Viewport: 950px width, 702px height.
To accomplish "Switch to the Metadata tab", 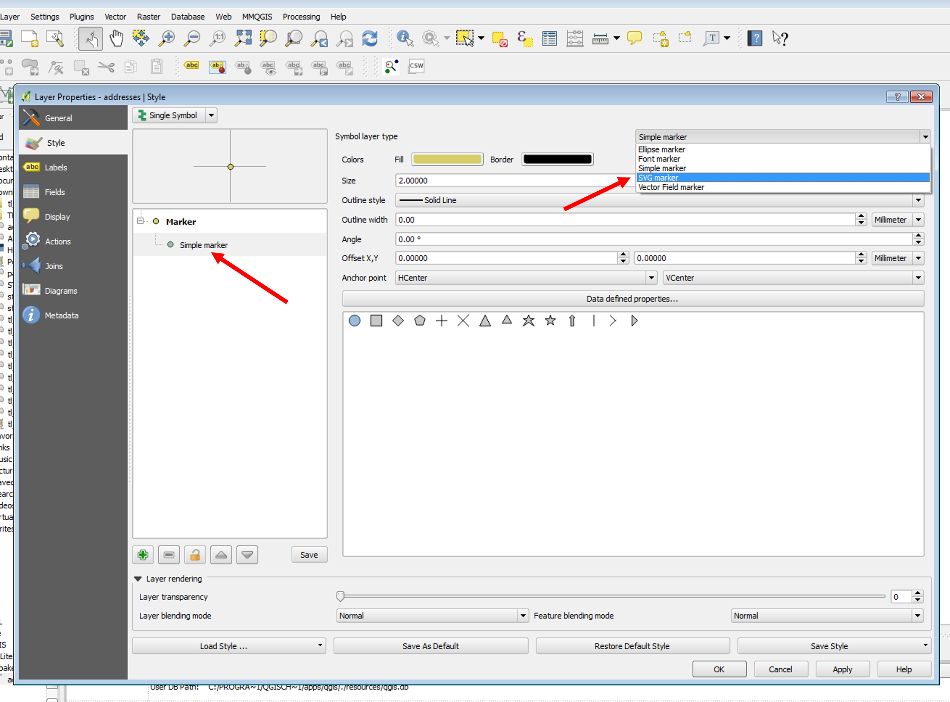I will pos(73,315).
